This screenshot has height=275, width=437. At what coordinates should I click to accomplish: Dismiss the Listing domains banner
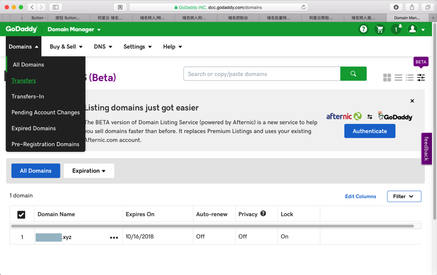pos(412,101)
